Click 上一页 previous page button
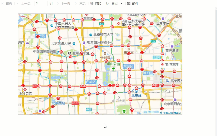The image size is (217, 136). [x=24, y=4]
